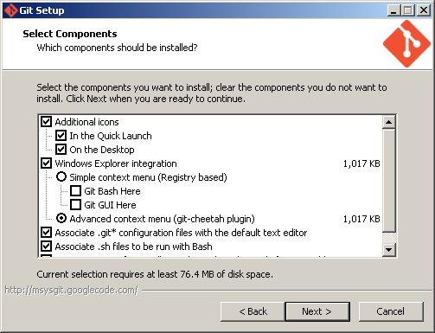435x333 pixels.
Task: Click the components list scrollbar thumb
Action: click(388, 180)
